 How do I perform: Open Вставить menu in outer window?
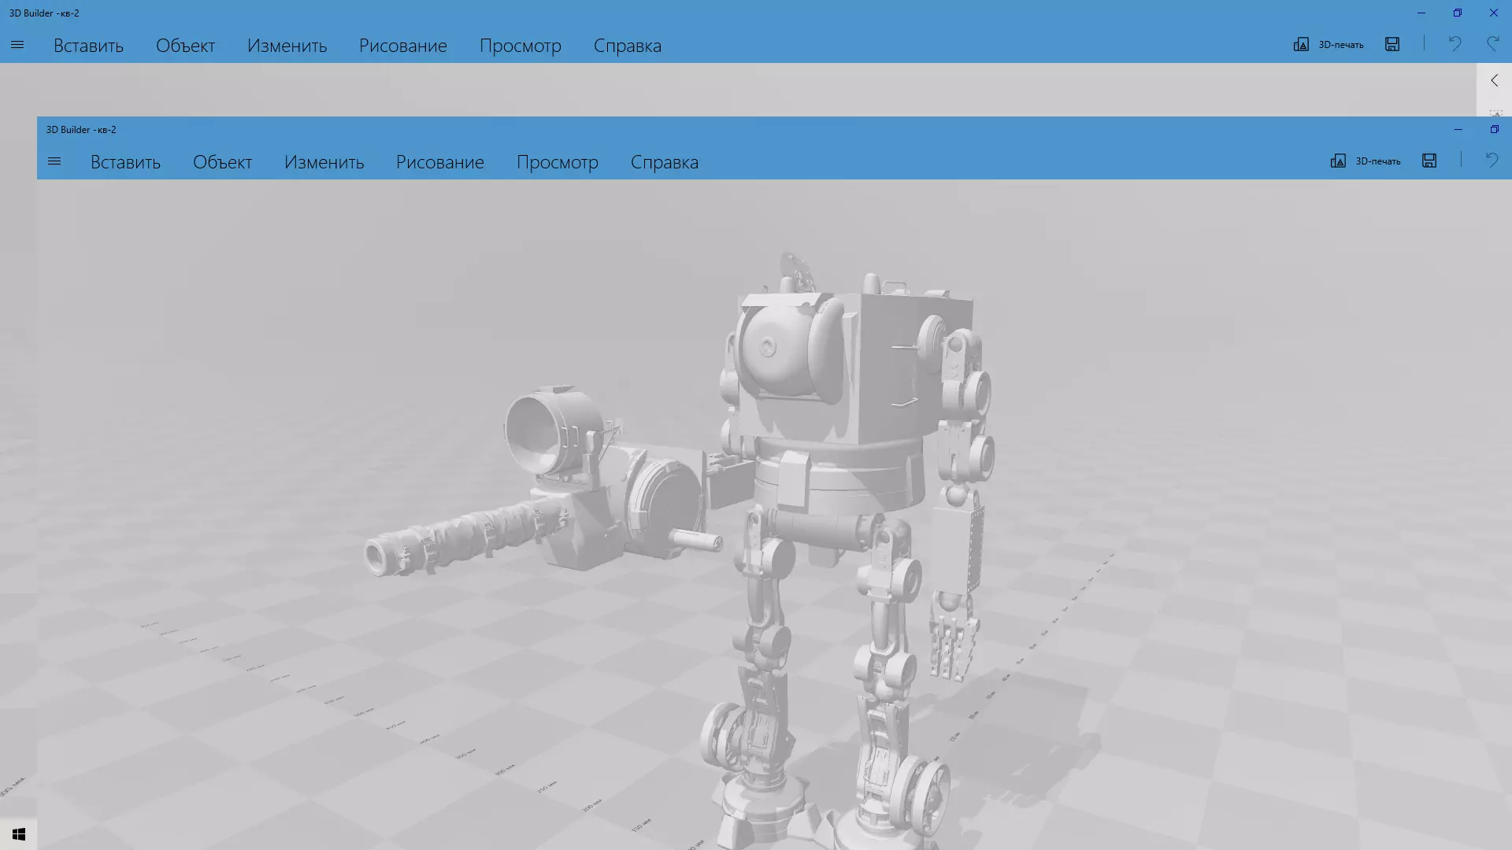pyautogui.click(x=88, y=46)
